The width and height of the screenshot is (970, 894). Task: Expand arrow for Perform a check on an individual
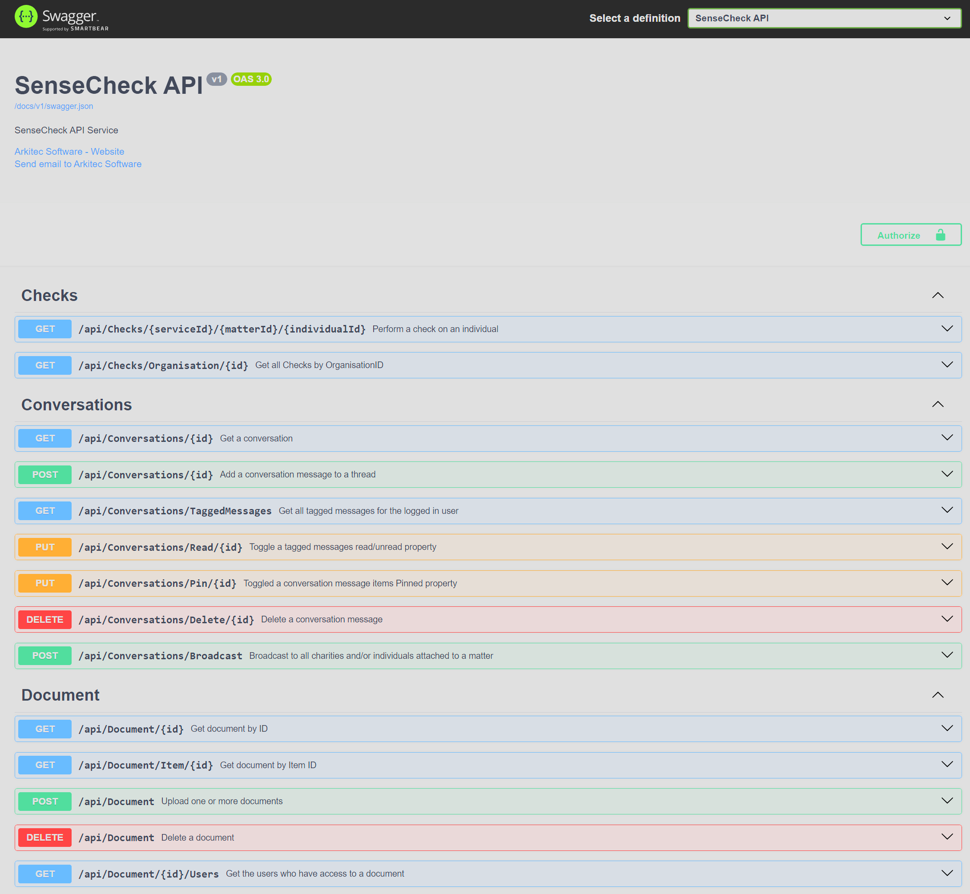(947, 329)
